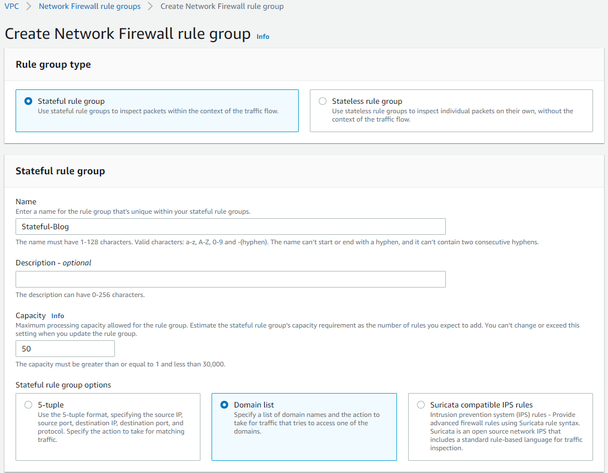
Task: Select the Stateless rule group radio button
Action: 323,101
